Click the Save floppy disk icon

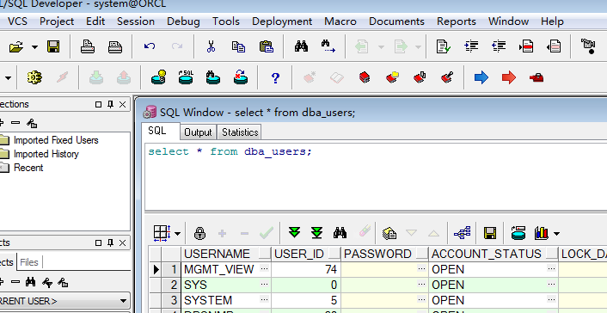pos(53,47)
